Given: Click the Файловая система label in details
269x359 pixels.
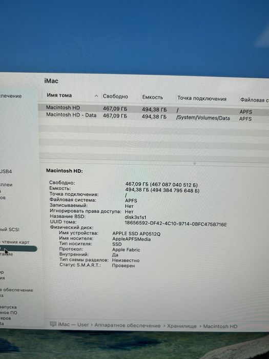Looking at the screenshot, I should click(x=73, y=200).
